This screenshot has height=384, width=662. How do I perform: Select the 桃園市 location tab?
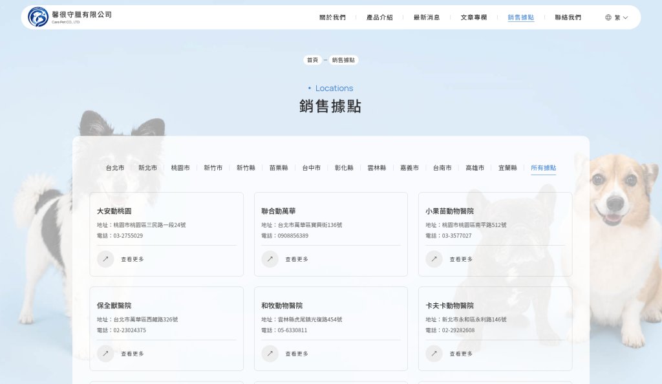[x=180, y=167]
